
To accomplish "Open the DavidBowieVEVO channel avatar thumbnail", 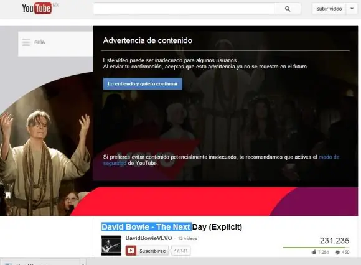I will point(111,246).
